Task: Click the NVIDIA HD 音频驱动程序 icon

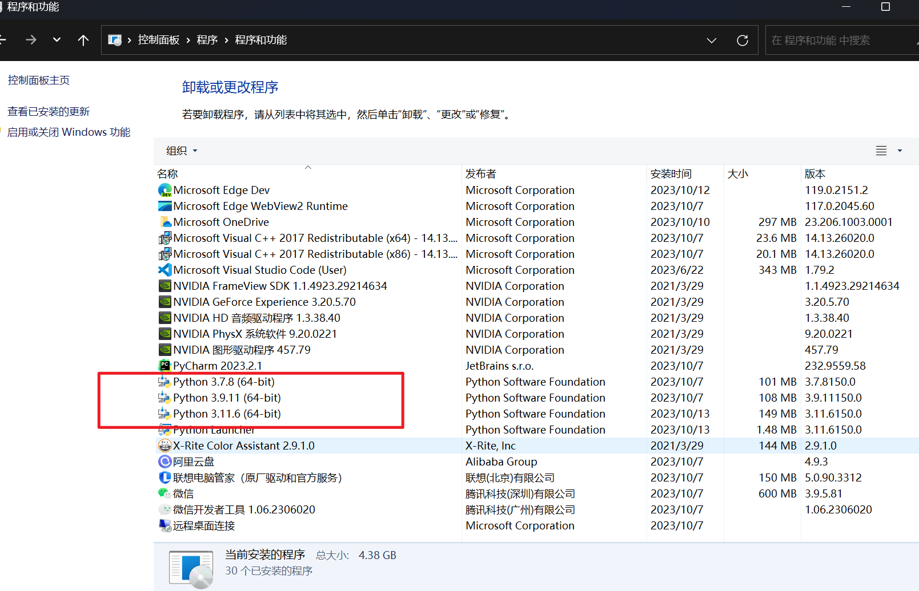Action: coord(165,318)
